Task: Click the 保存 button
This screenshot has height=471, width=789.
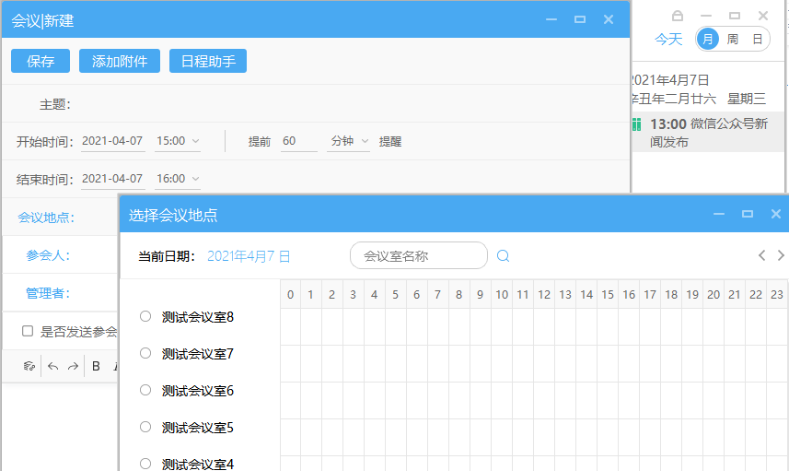Action: 41,62
